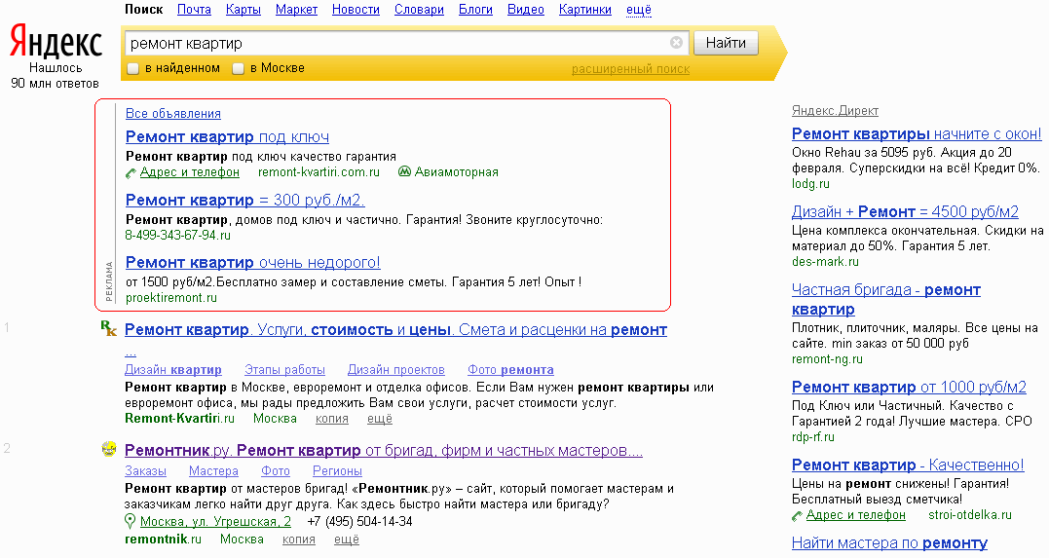Open cached "копия" of Remont-Kvartiri.ru
This screenshot has height=558, width=1049.
(332, 419)
